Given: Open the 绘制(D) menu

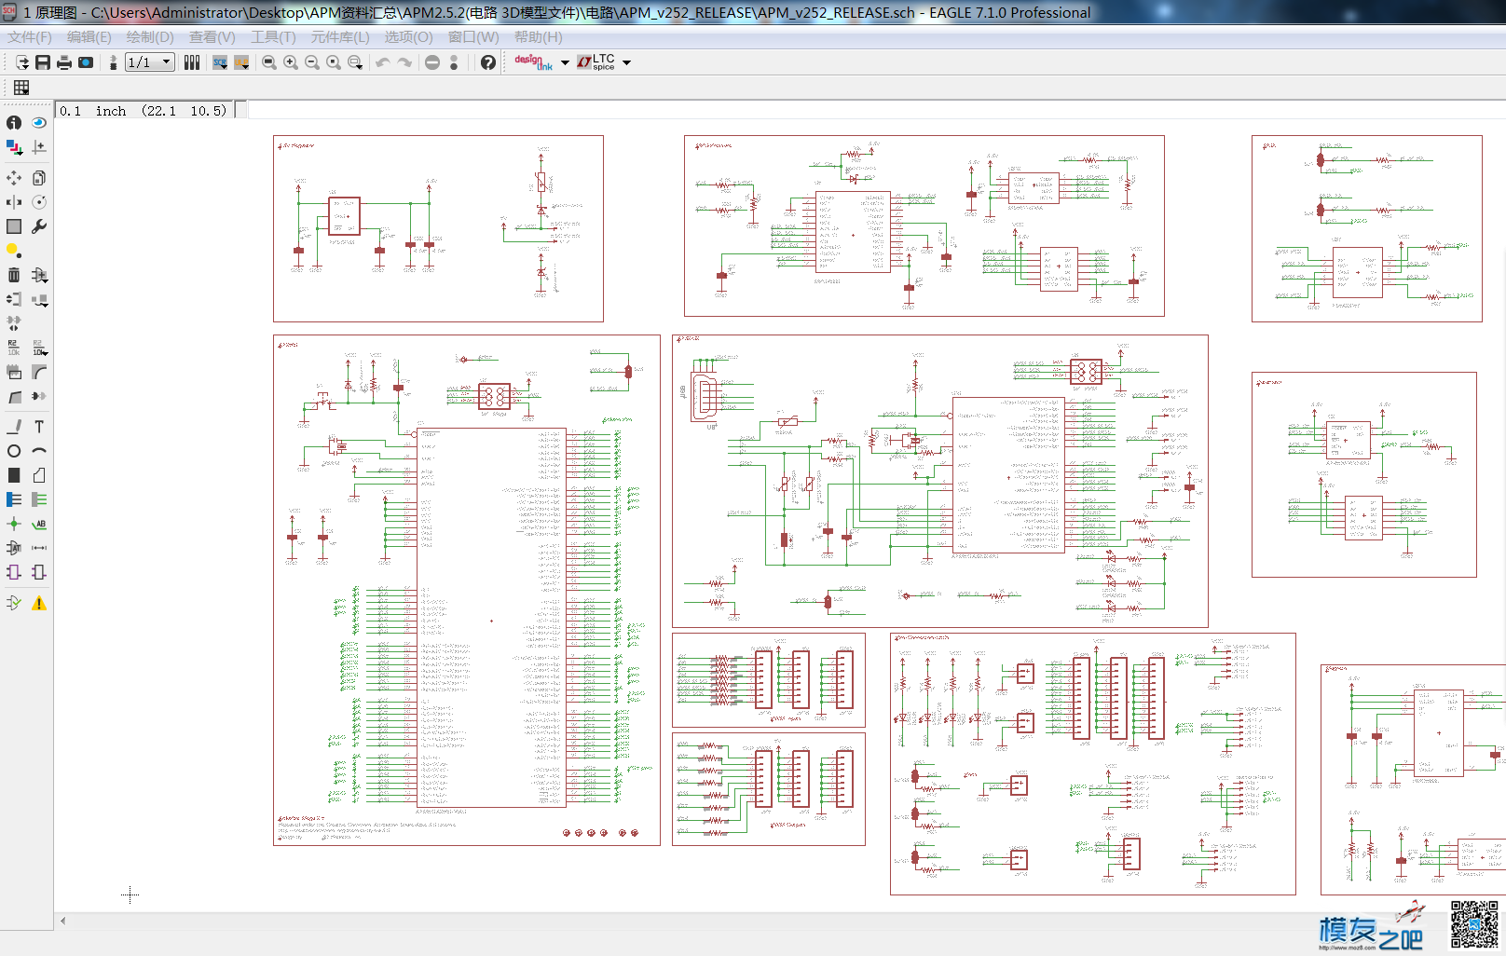Looking at the screenshot, I should point(150,37).
